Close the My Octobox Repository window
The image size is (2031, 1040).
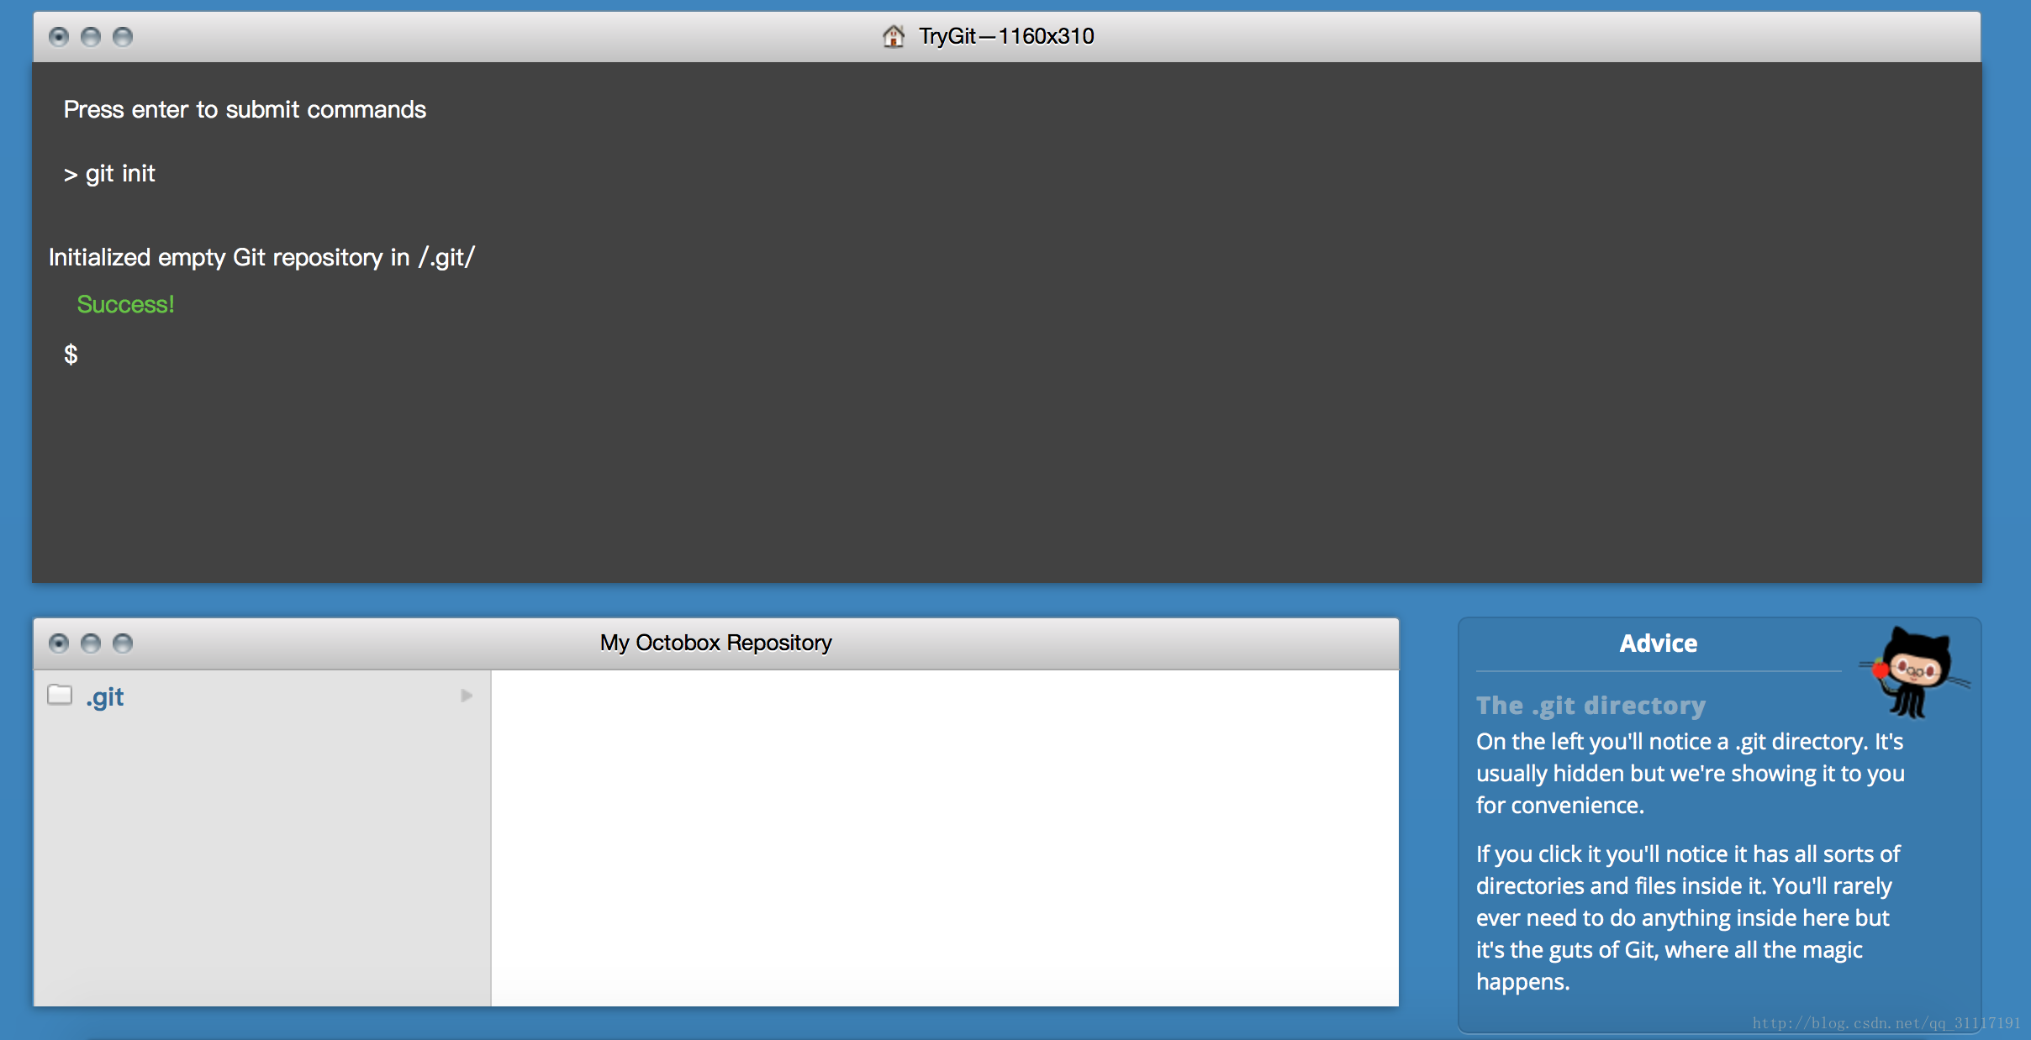[59, 643]
